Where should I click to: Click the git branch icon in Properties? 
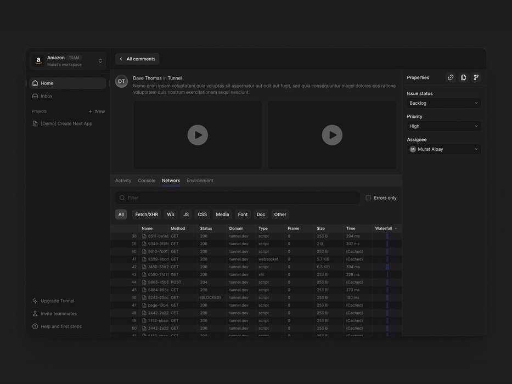tap(476, 77)
